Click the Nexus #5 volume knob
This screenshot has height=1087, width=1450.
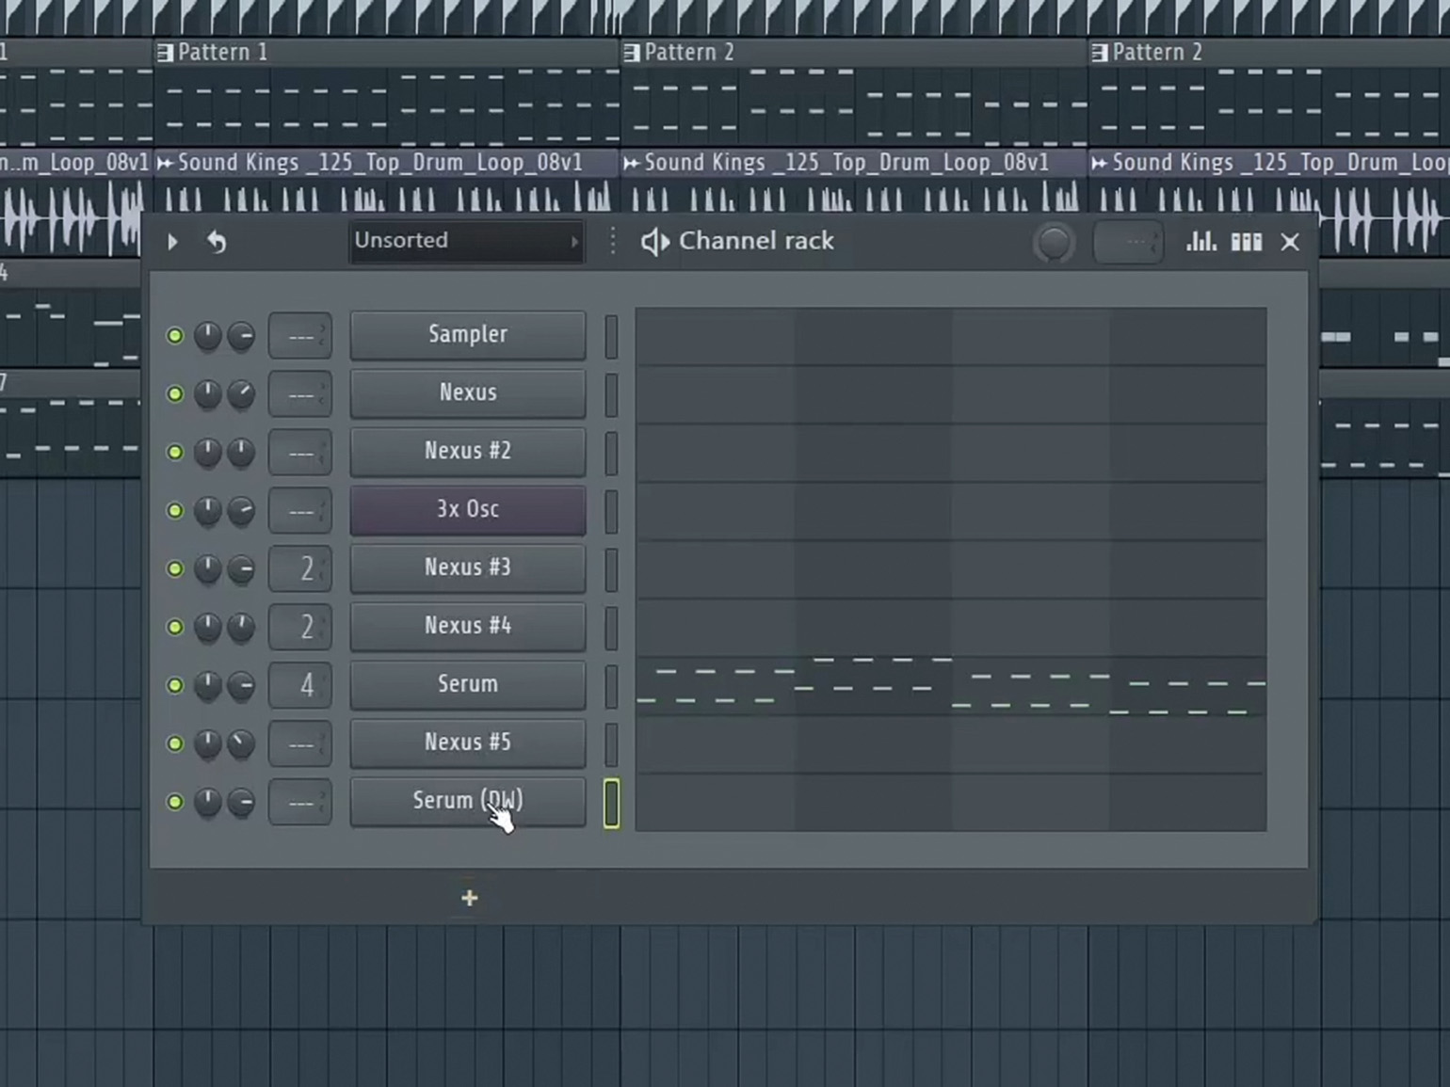pos(241,744)
